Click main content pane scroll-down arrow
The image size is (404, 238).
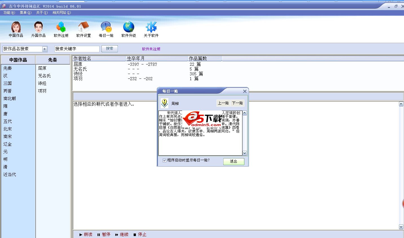click(401, 227)
